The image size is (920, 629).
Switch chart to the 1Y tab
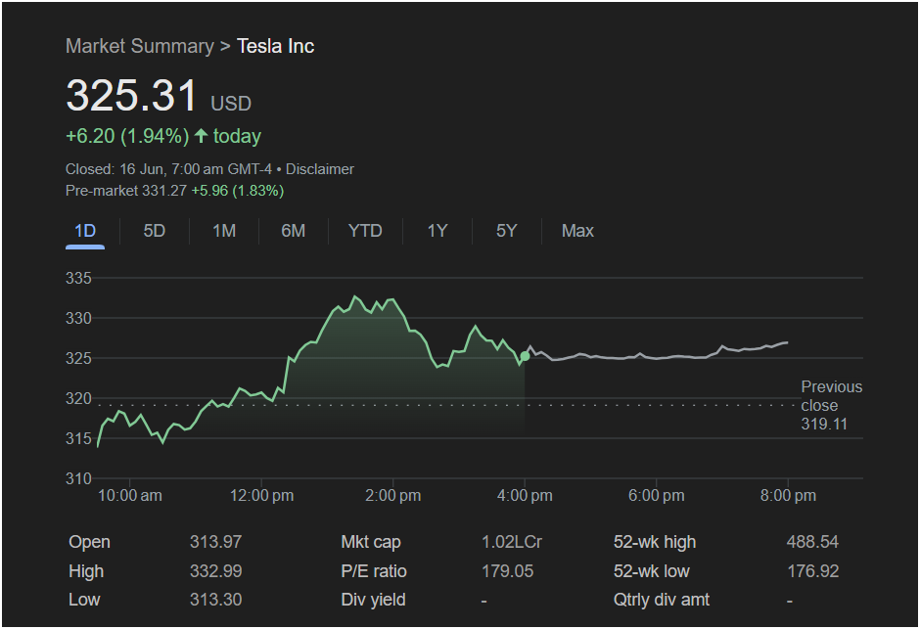[x=437, y=231]
